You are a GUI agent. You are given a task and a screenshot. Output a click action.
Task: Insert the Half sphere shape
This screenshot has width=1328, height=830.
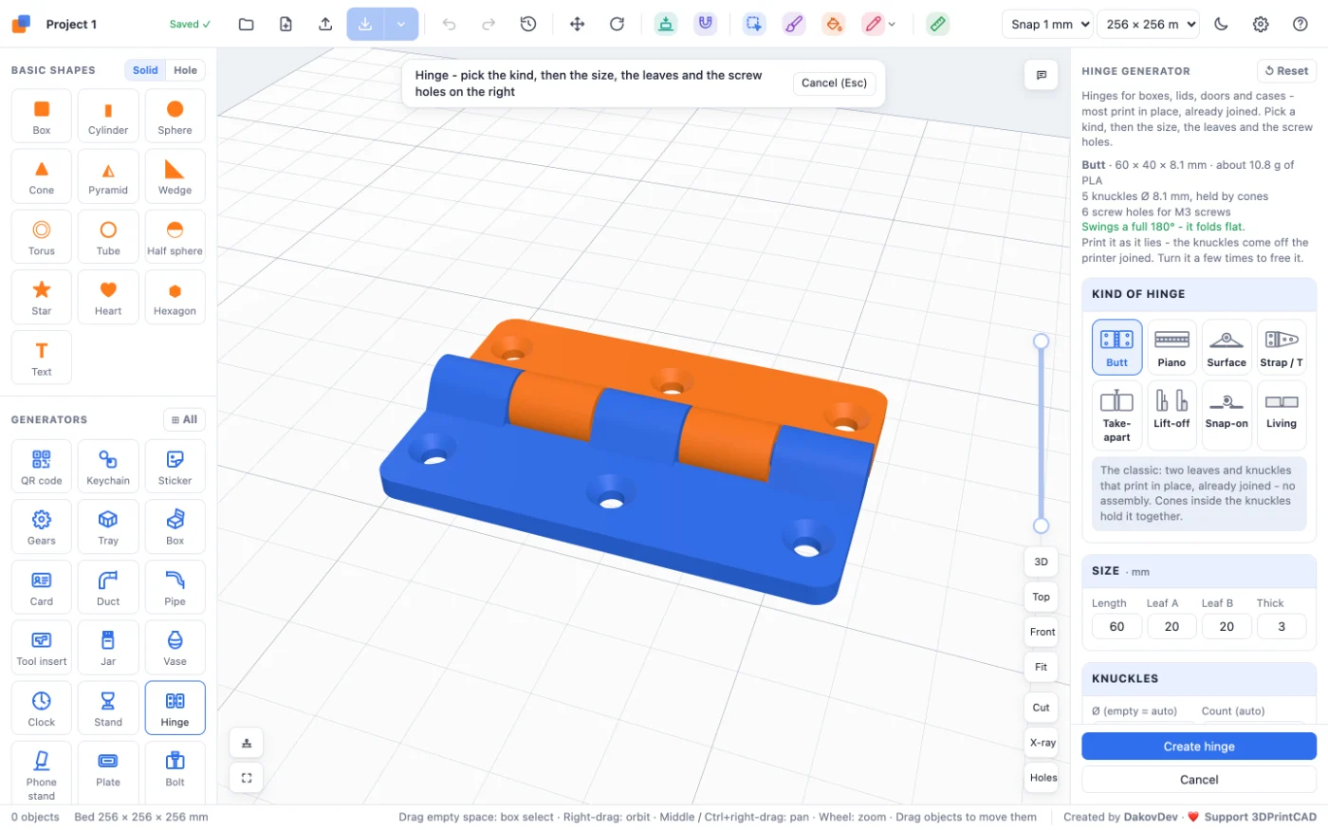(x=175, y=236)
